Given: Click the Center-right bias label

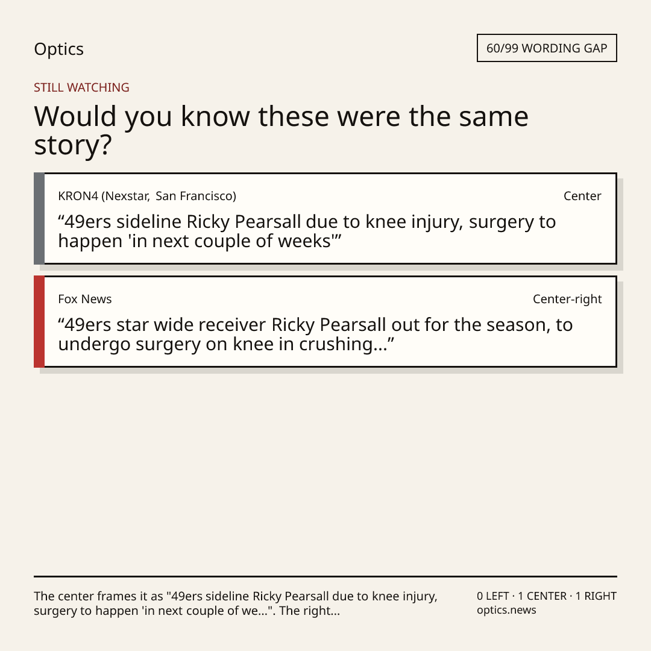Looking at the screenshot, I should click(567, 299).
